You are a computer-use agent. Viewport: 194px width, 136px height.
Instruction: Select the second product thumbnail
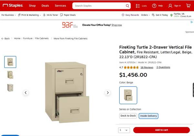pos(10,75)
